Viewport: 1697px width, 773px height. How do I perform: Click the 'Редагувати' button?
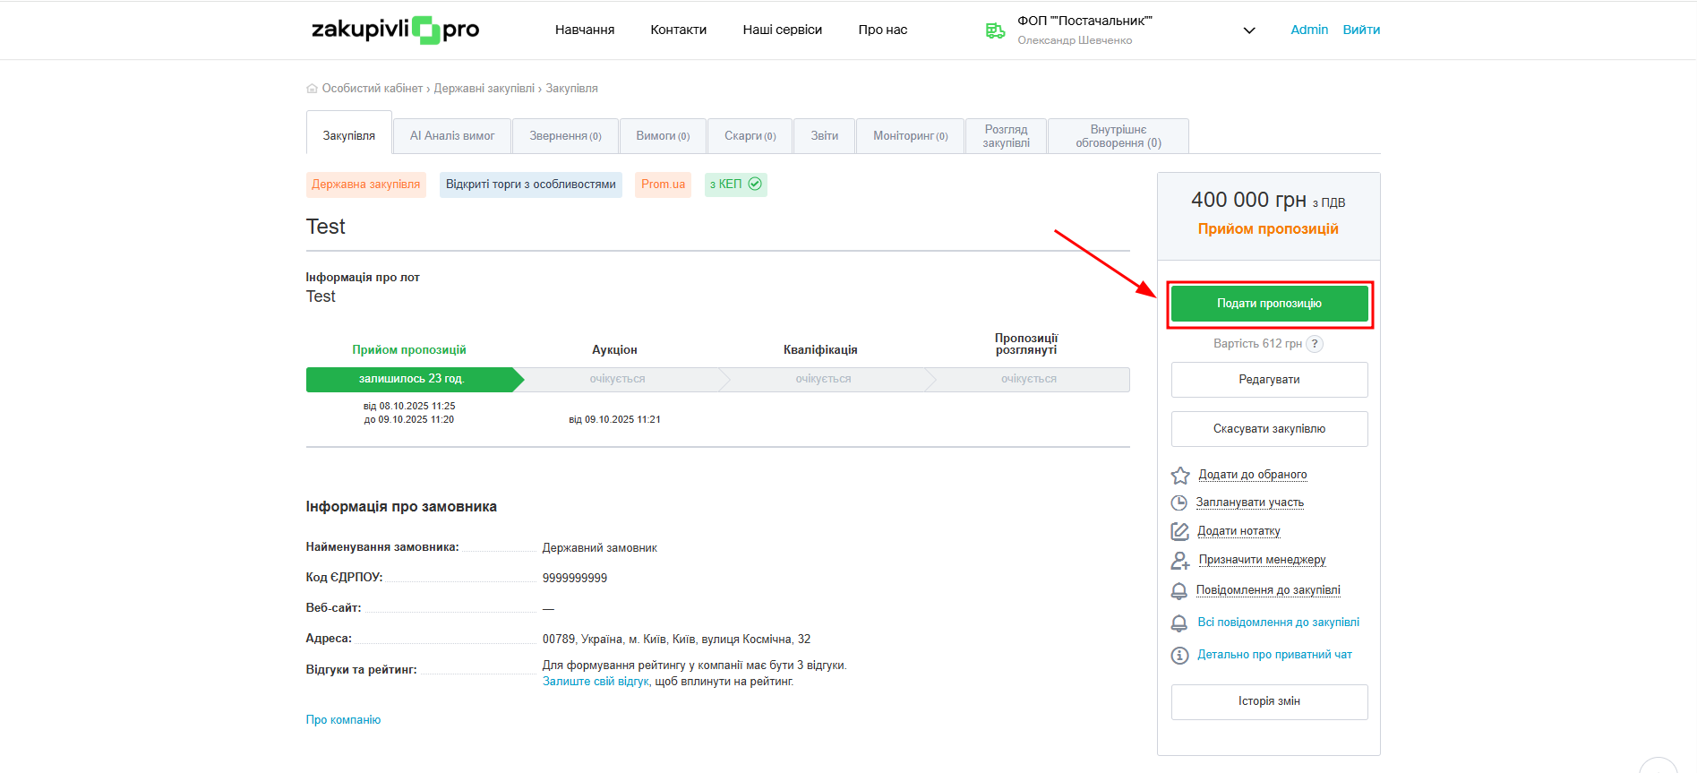[x=1269, y=380]
